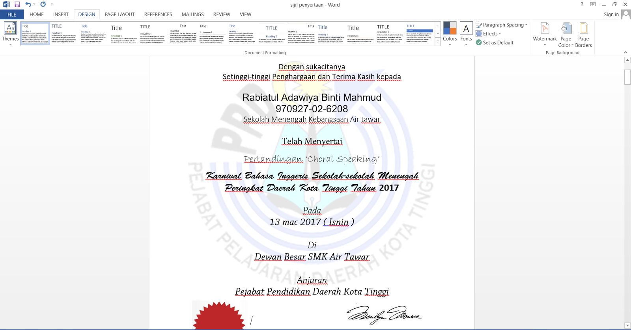Click the text Telah Menyertai
Image resolution: width=631 pixels, height=330 pixels.
pos(312,141)
